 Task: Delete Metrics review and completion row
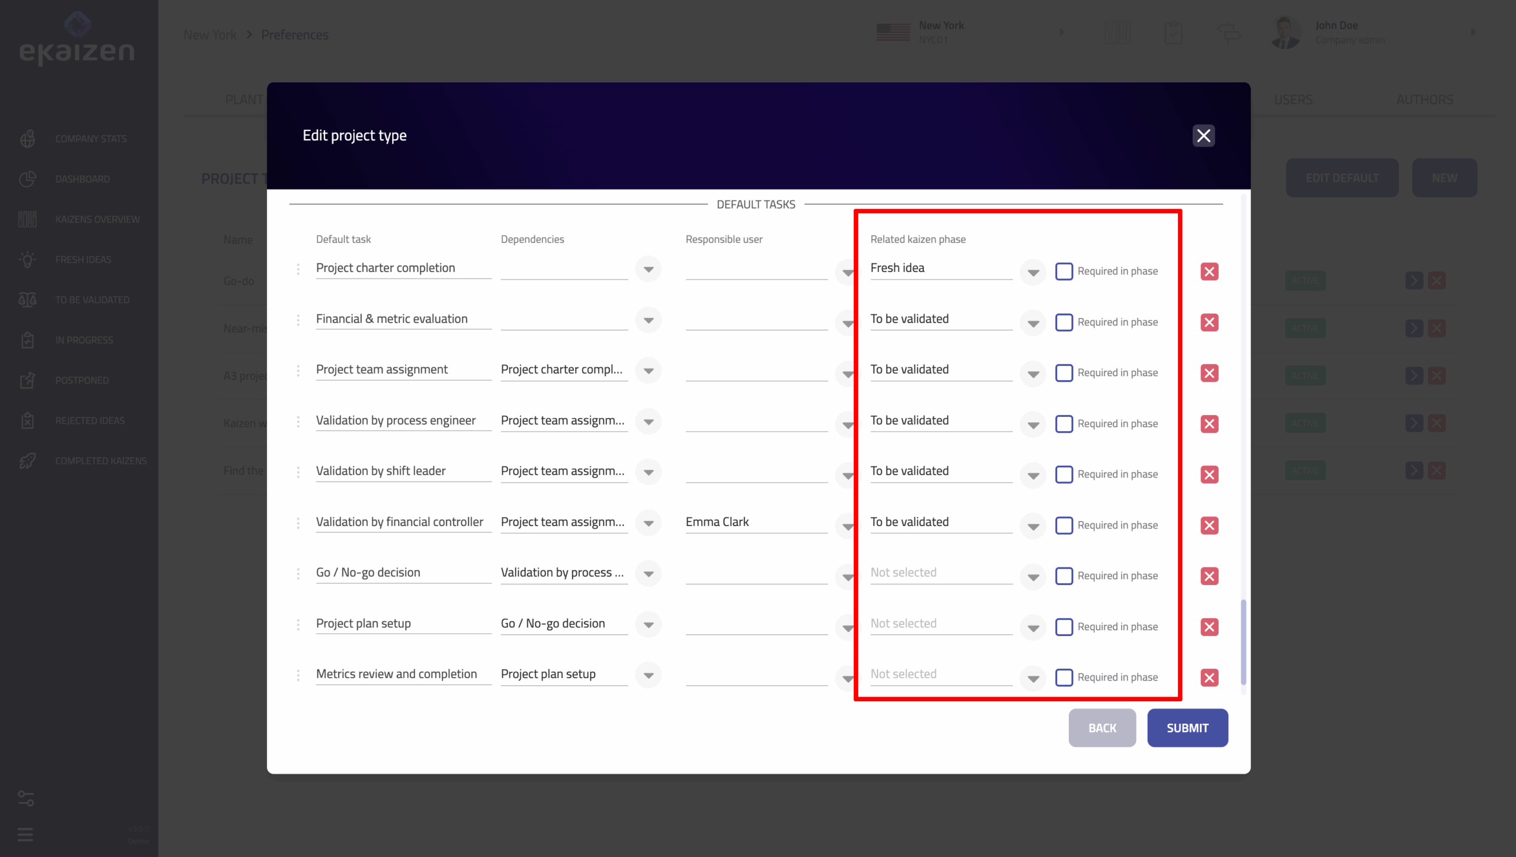point(1209,677)
